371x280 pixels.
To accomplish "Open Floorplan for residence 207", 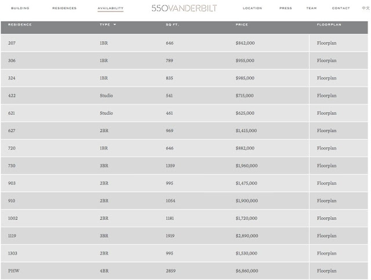I will point(326,43).
